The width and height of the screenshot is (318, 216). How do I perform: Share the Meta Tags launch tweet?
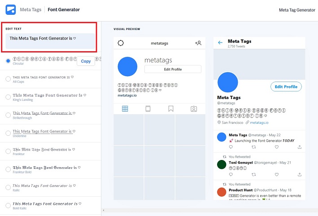300,147
